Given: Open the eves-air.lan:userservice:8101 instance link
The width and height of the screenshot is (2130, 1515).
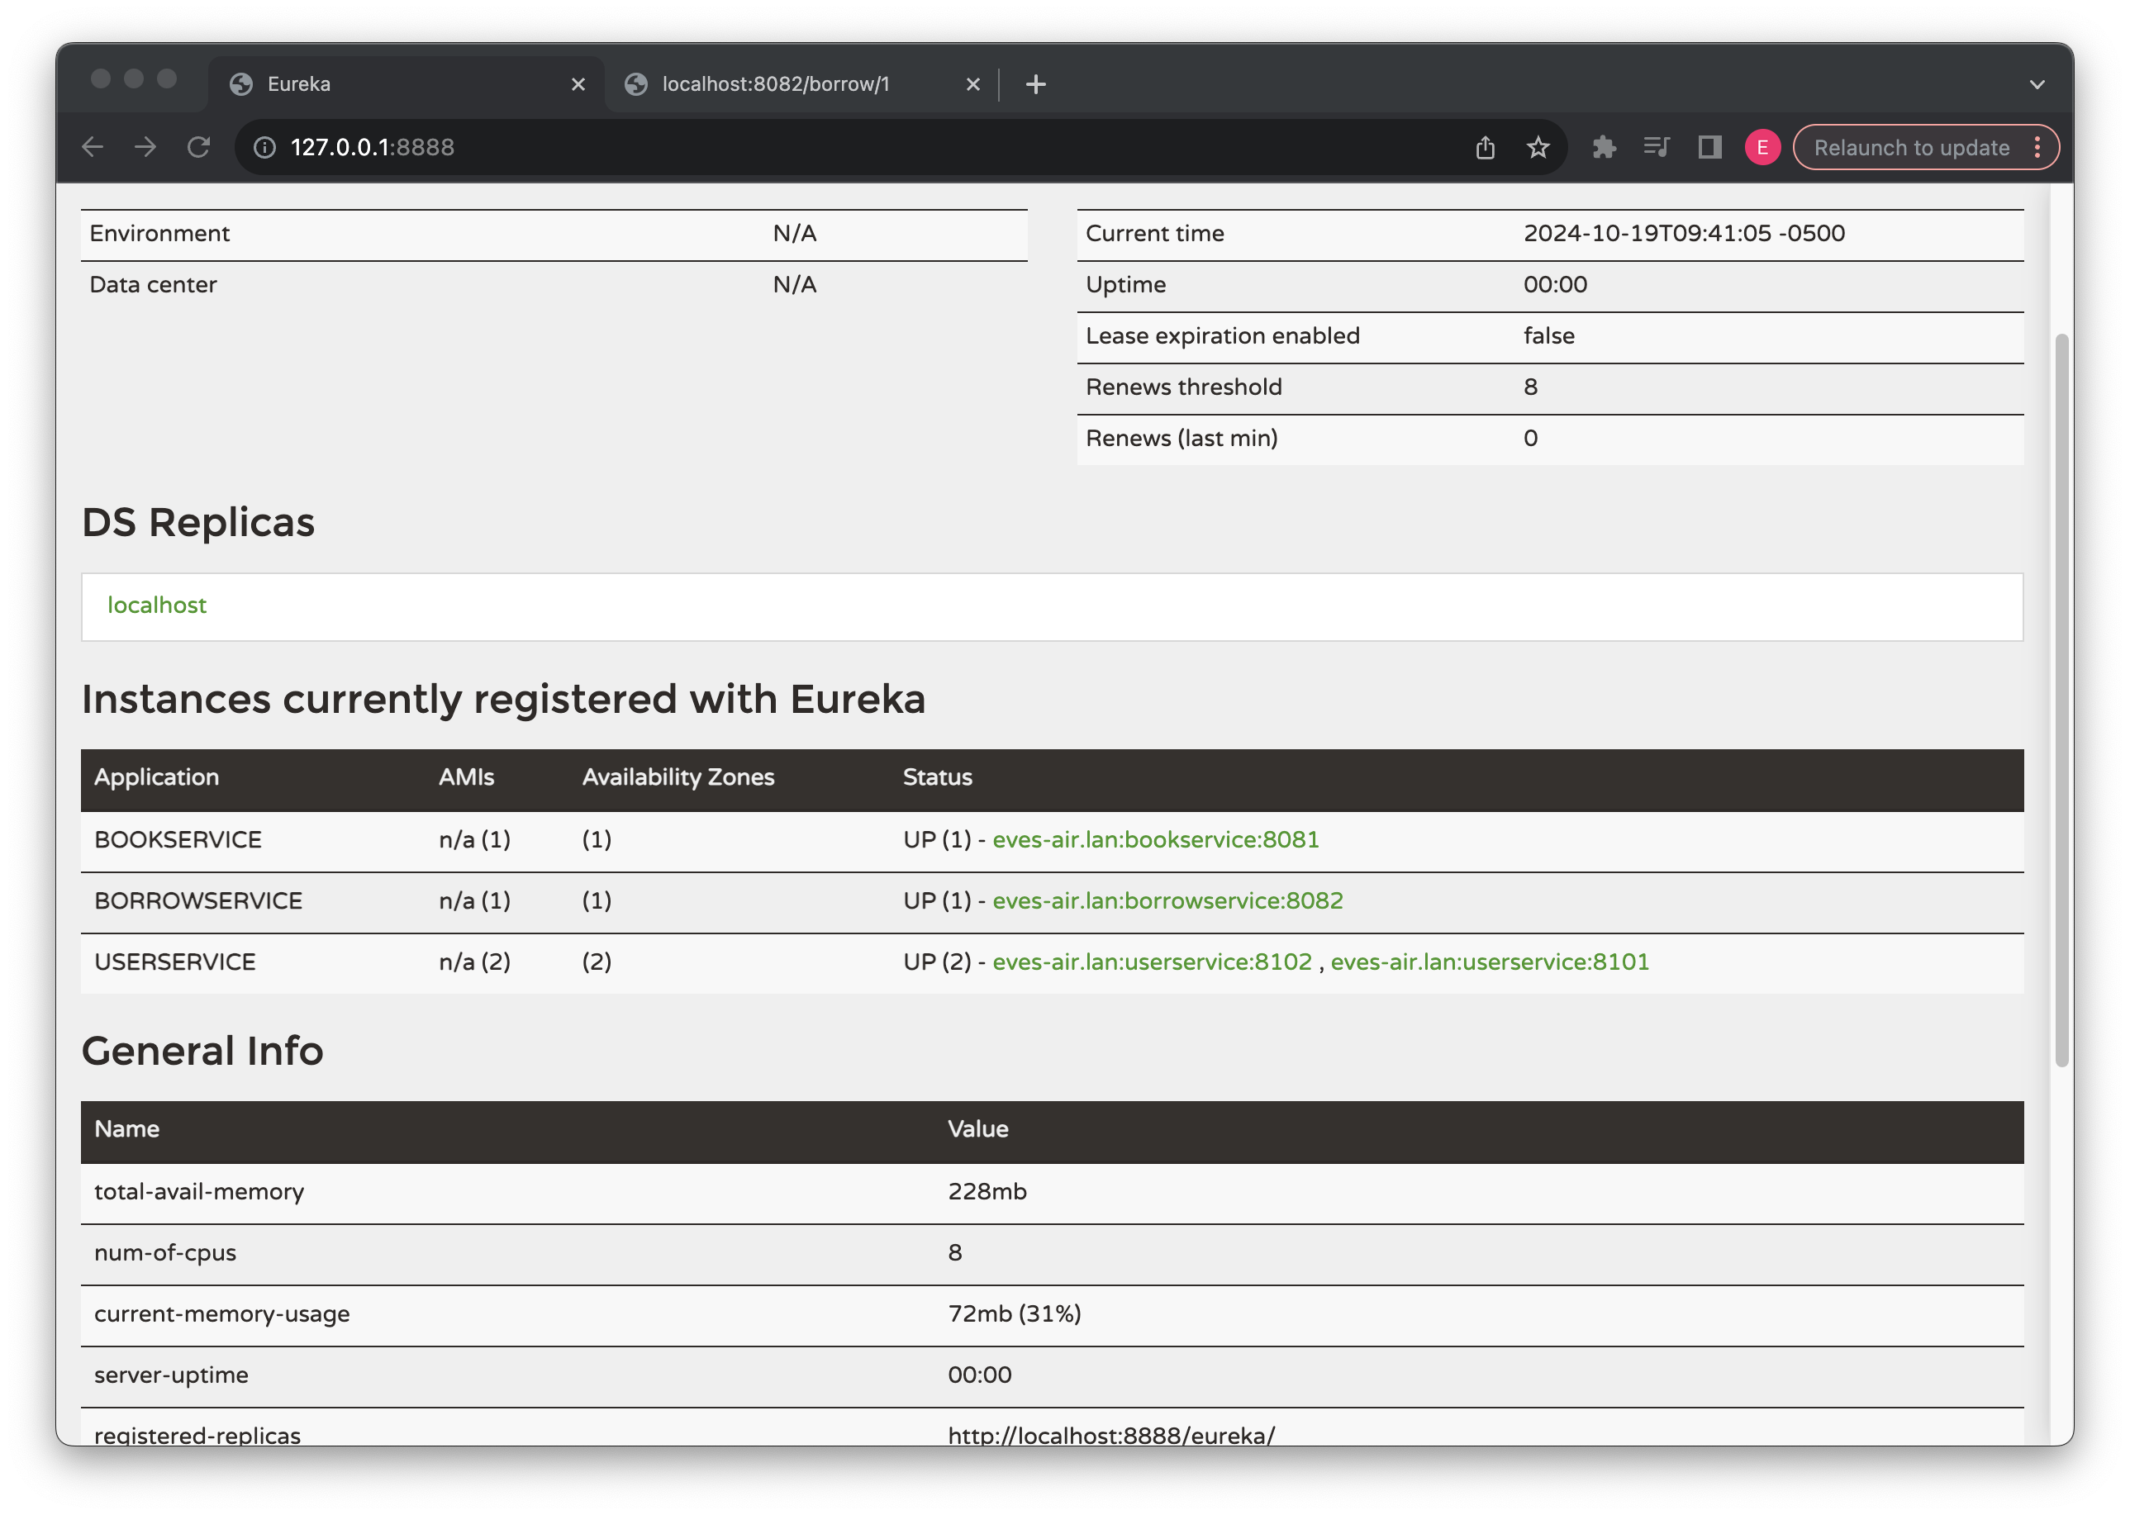Looking at the screenshot, I should (x=1488, y=961).
